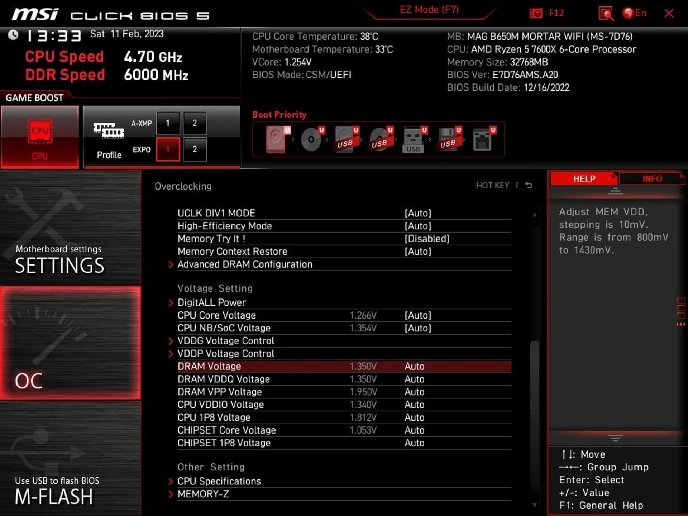
Task: Select the OC menu panel
Action: [x=71, y=343]
